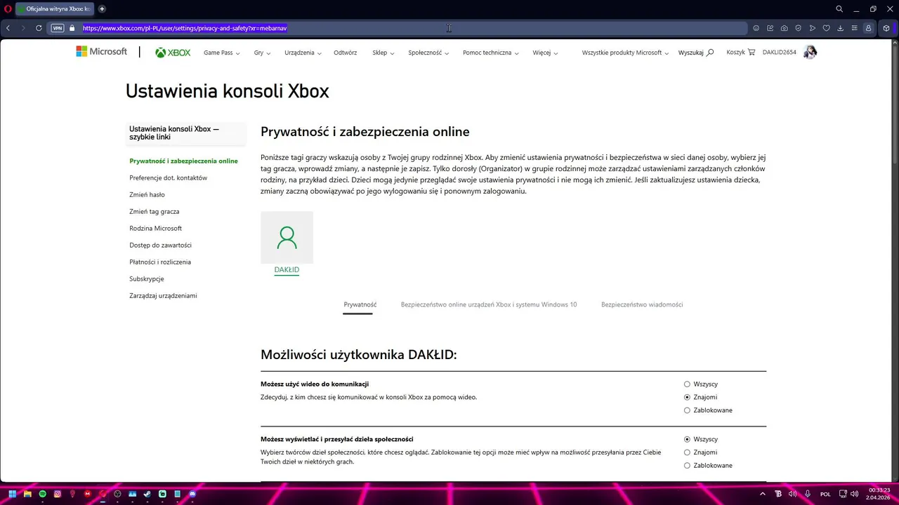
Task: Open a new browser tab with plus icon
Action: coord(102,9)
